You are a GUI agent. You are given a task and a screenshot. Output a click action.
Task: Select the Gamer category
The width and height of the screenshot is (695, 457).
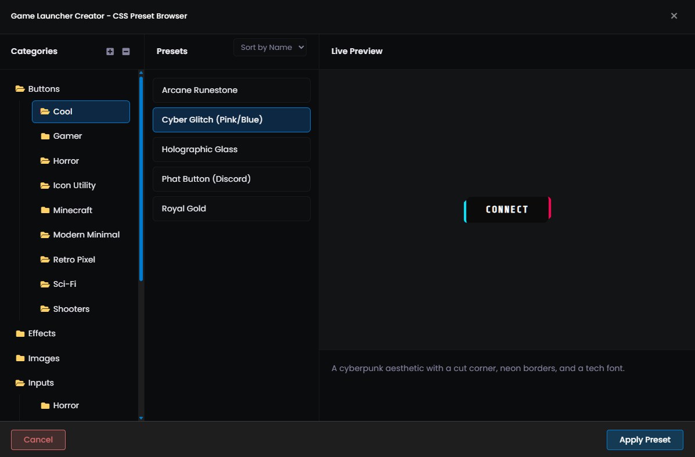pyautogui.click(x=67, y=136)
